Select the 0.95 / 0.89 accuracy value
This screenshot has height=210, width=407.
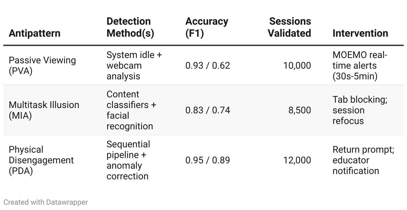coord(208,160)
